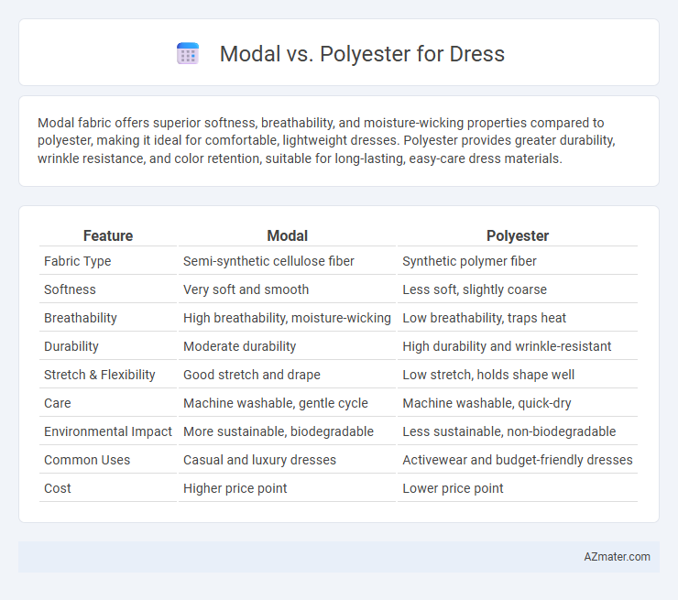Click the 'Stretch & Flexibility' row label
The width and height of the screenshot is (678, 600).
100,375
